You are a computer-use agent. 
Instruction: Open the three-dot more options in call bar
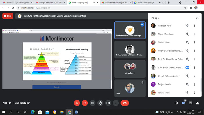(116, 103)
